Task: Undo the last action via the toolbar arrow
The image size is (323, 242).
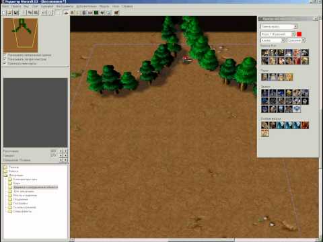Action: [44, 13]
